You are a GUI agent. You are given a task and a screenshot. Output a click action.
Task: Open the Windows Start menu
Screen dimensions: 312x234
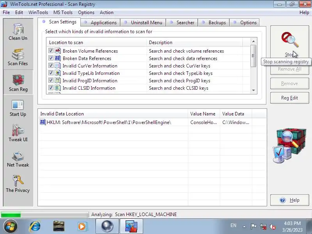[x=10, y=226]
